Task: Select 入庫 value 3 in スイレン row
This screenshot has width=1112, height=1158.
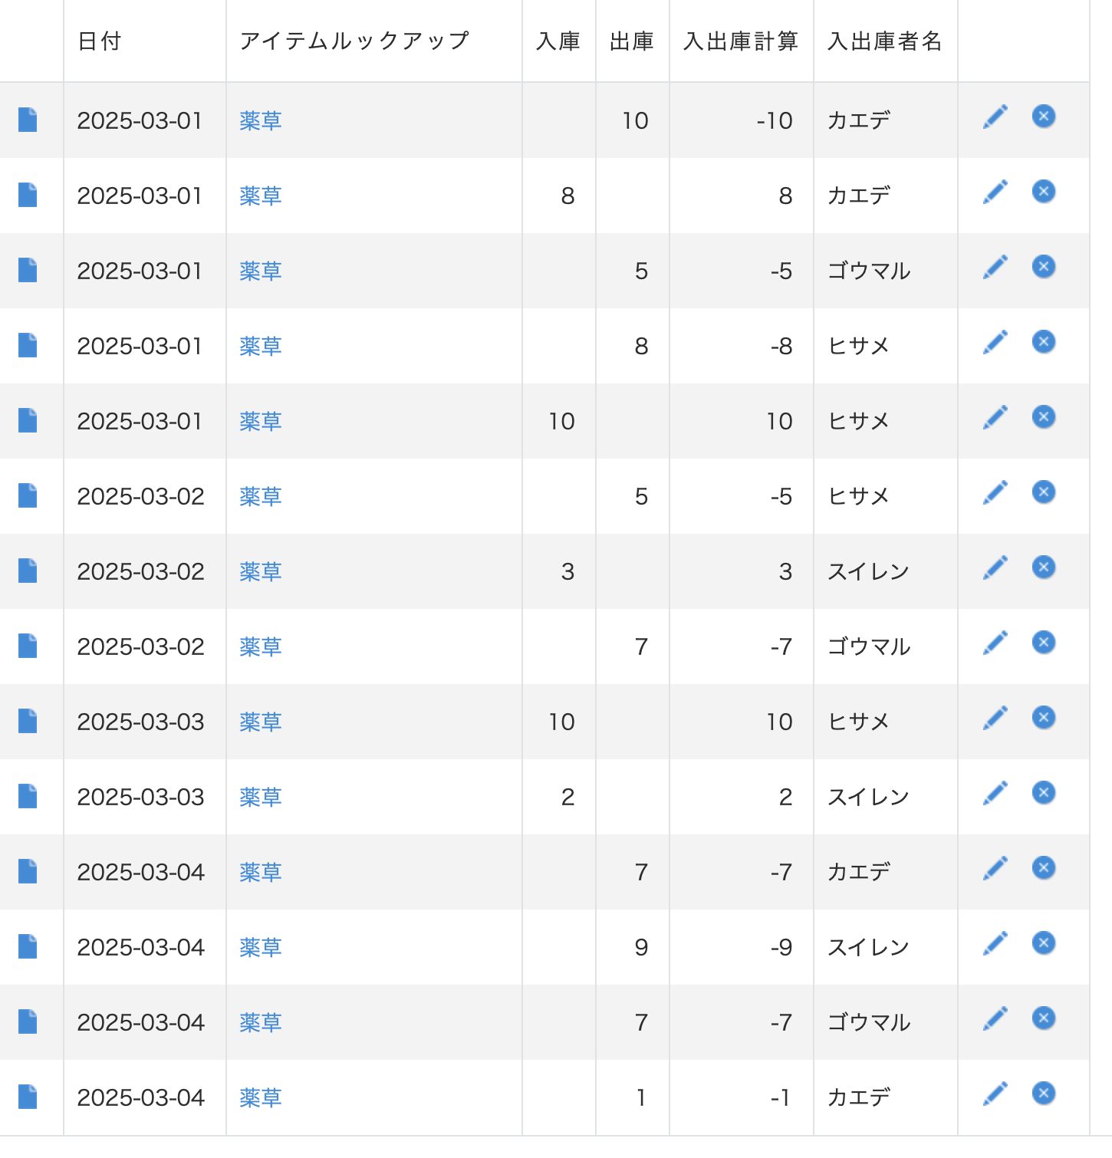Action: [x=568, y=571]
